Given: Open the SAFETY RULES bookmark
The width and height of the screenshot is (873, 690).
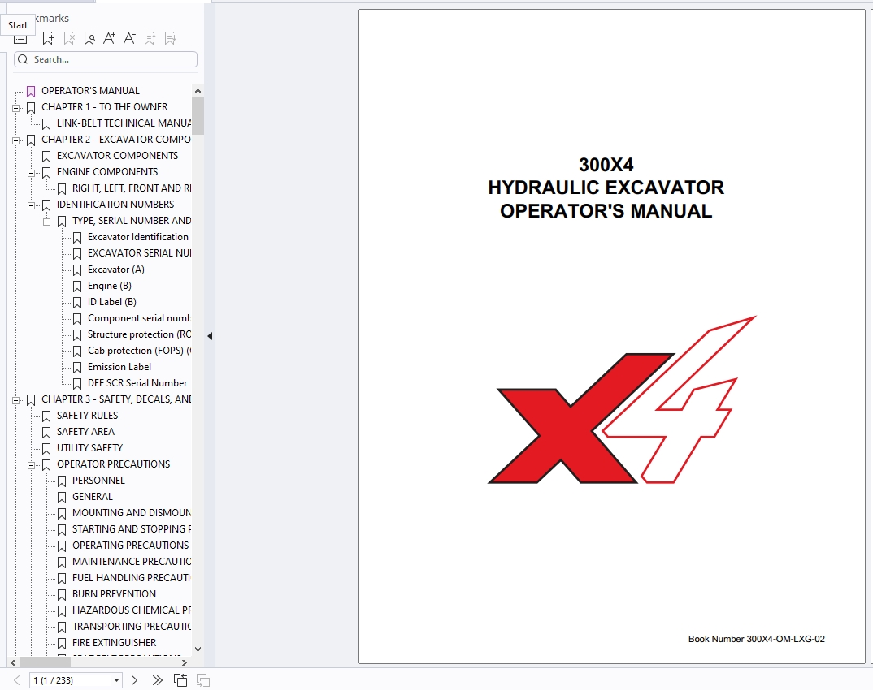Looking at the screenshot, I should tap(87, 416).
